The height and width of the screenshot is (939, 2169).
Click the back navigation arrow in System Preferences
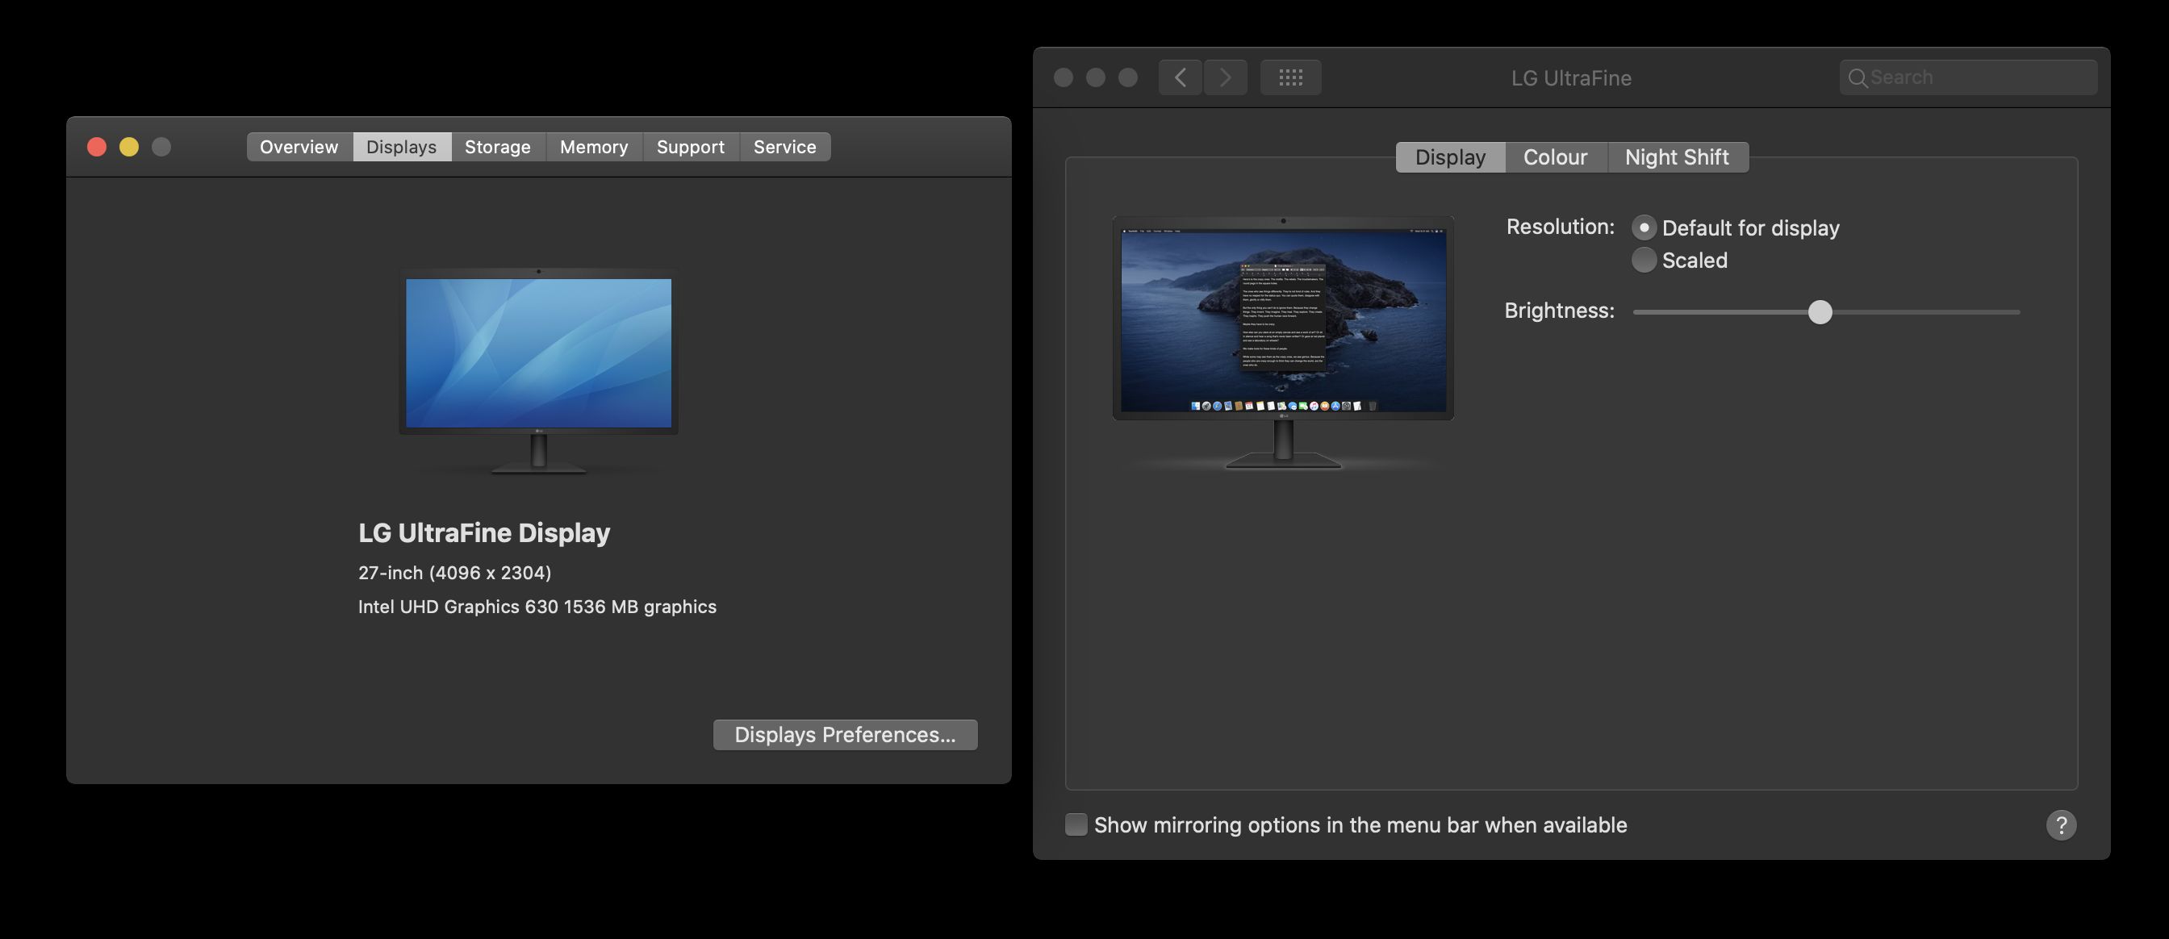[1180, 77]
